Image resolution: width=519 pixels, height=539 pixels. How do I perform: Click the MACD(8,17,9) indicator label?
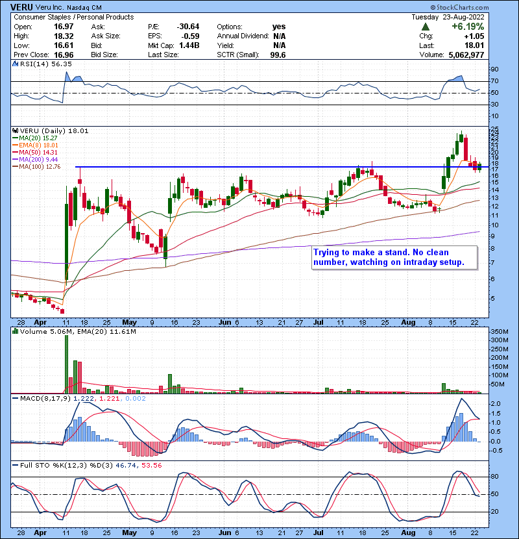coord(45,399)
